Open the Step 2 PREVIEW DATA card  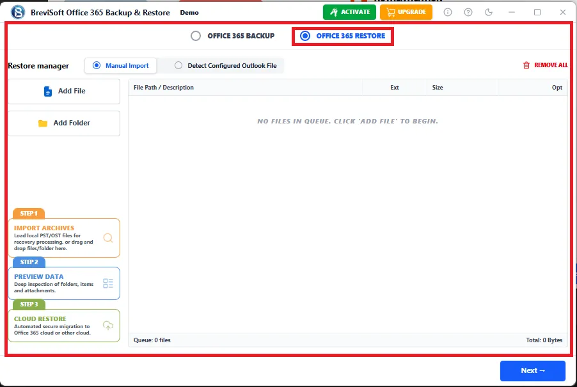(64, 283)
